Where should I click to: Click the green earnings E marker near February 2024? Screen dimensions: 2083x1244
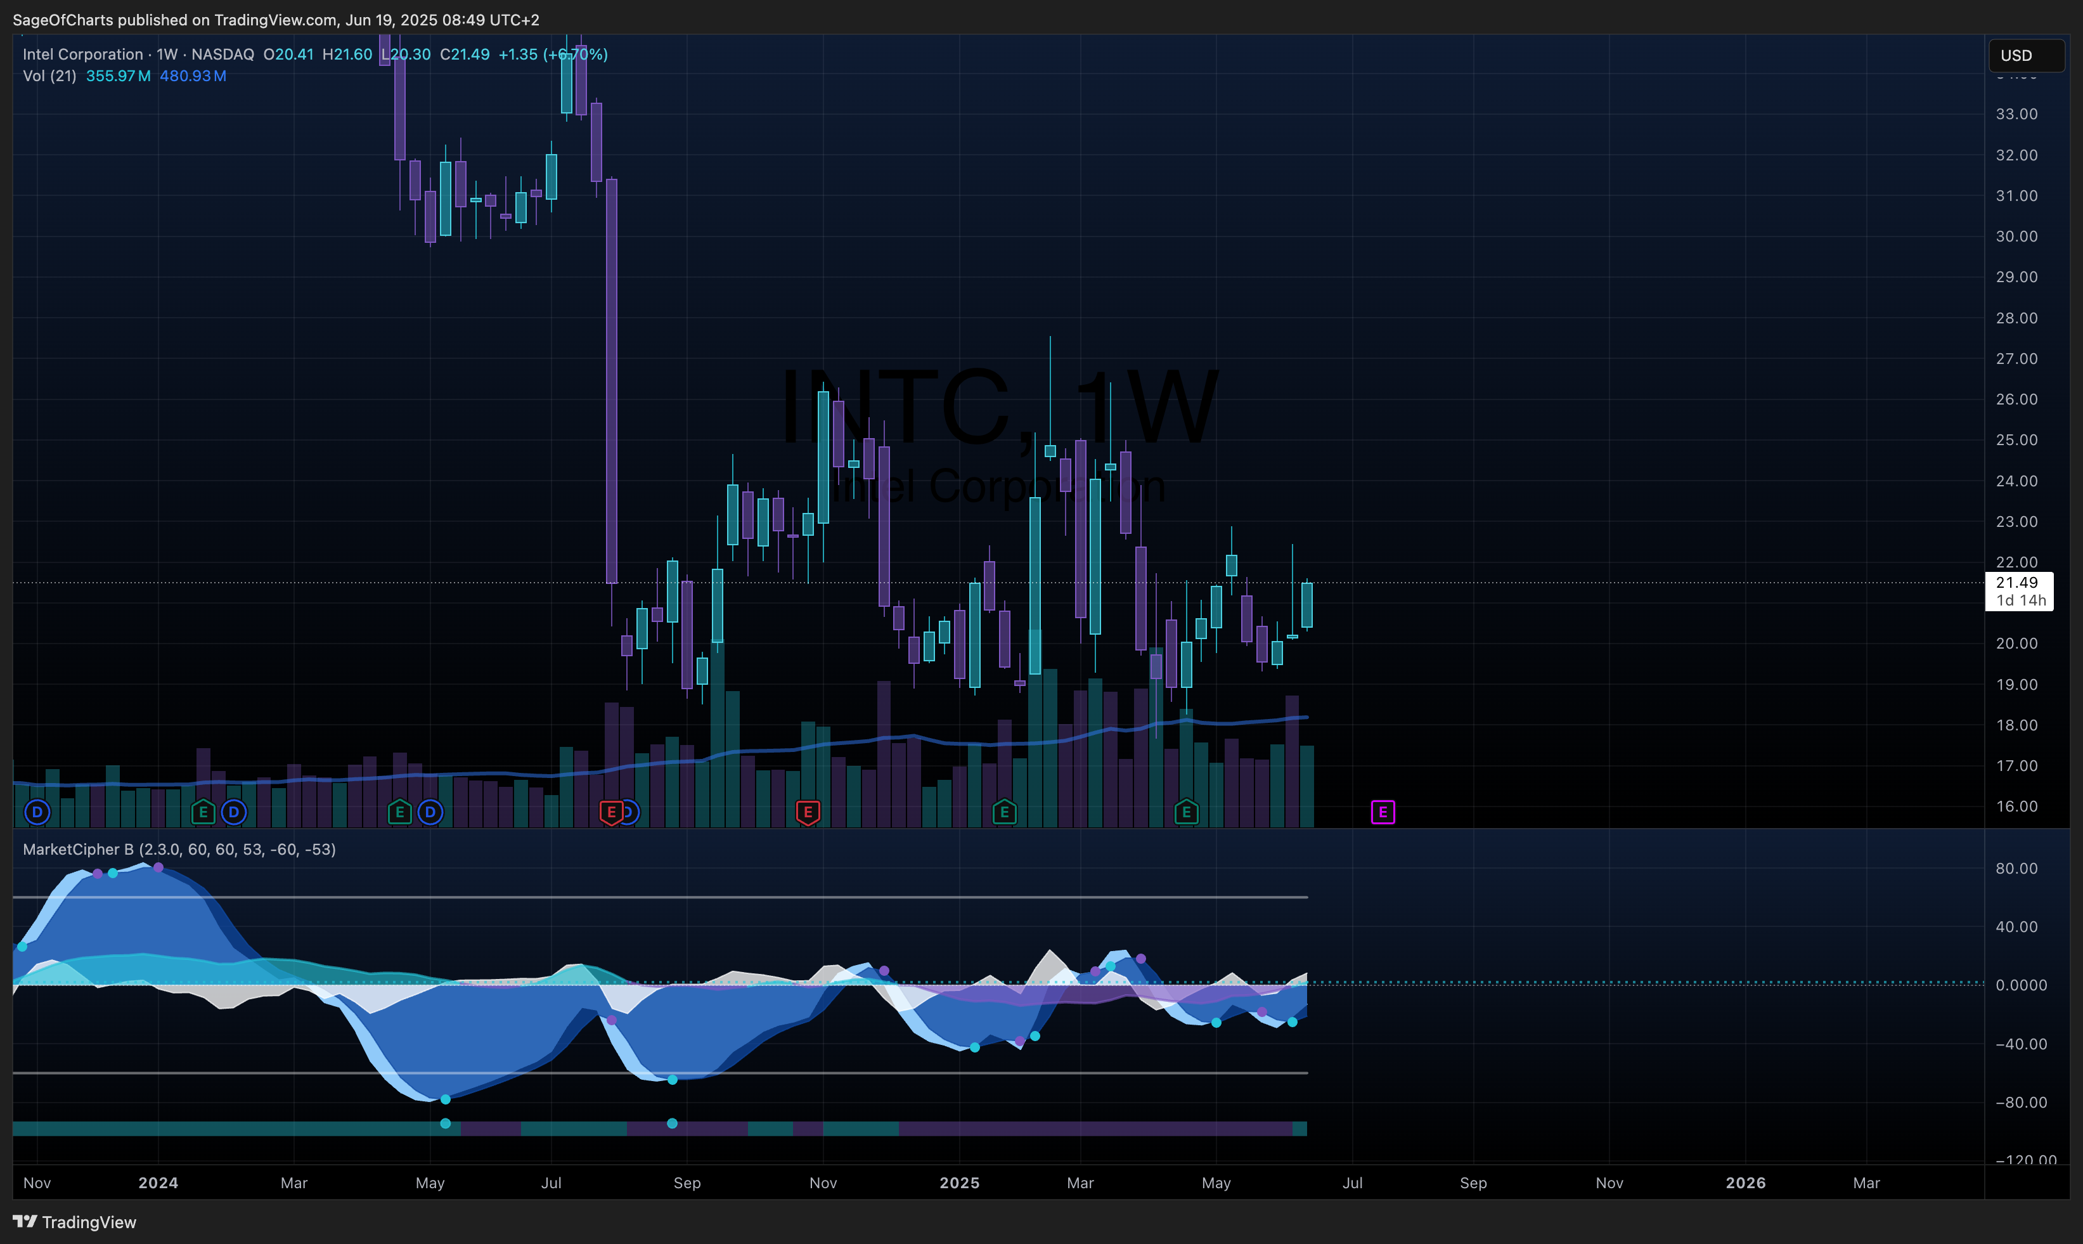[x=203, y=812]
